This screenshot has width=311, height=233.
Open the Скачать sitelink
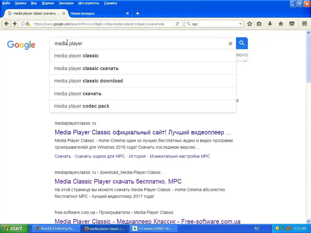click(x=63, y=156)
